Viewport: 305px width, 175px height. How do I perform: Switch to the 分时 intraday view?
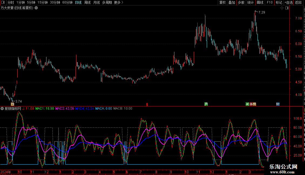[x=11, y=2]
